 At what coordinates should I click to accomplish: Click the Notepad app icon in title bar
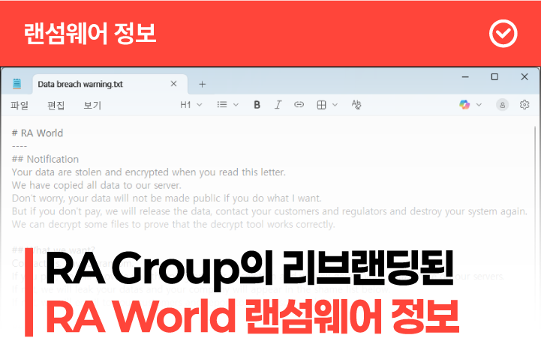coord(17,84)
